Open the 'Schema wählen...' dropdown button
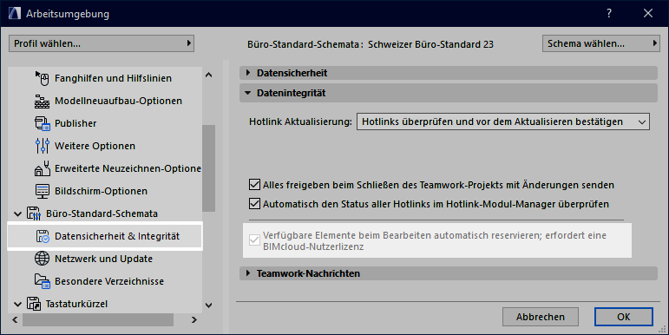The height and width of the screenshot is (335, 669). click(x=600, y=43)
